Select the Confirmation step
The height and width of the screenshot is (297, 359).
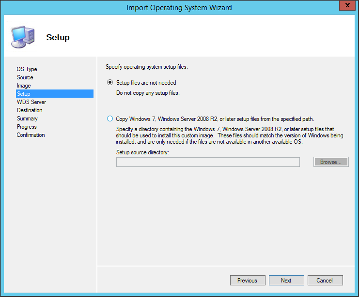pos(31,135)
